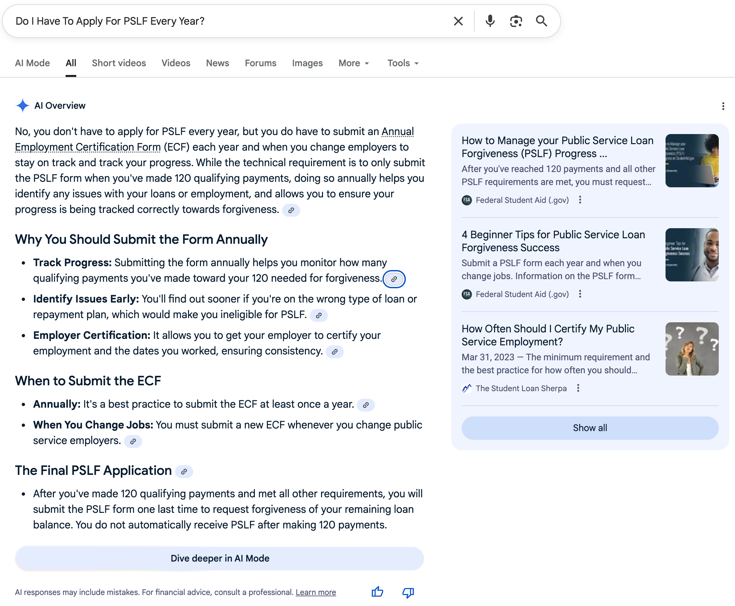Click link icon beside Final PSLF Application
Screen dimensions: 735x606
pos(184,472)
